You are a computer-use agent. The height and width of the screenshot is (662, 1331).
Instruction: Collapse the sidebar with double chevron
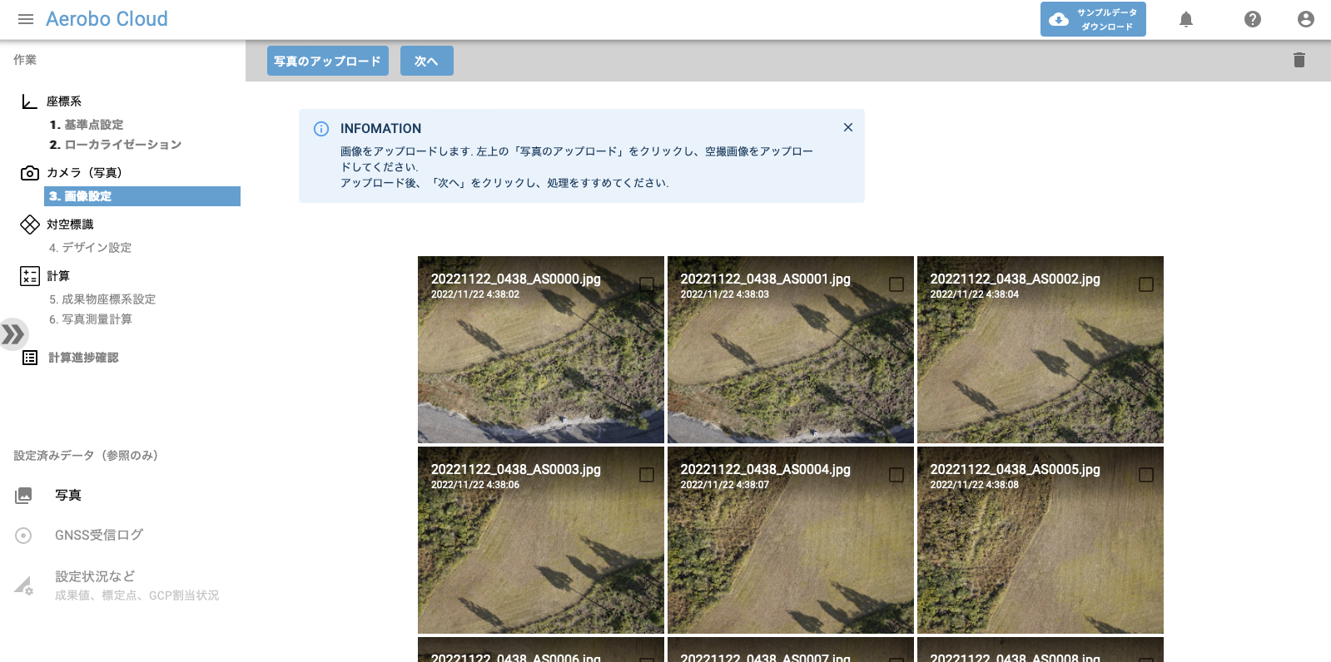point(13,334)
